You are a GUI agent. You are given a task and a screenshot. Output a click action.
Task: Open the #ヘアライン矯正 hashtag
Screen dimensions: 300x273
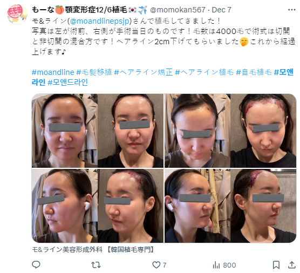click(144, 72)
